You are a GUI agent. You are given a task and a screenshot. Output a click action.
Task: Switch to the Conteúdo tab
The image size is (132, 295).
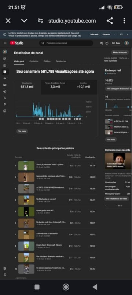34,61
